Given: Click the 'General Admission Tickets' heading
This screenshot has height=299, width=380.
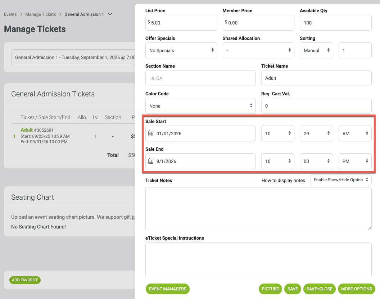Looking at the screenshot, I should point(53,94).
